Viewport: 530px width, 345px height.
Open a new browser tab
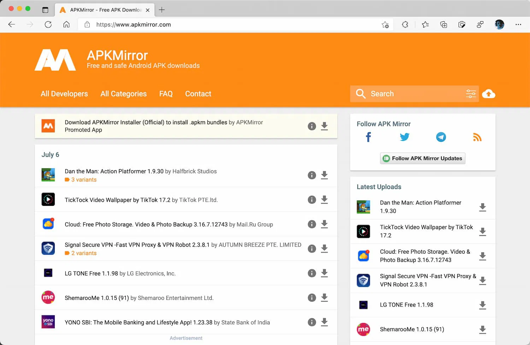(x=162, y=10)
